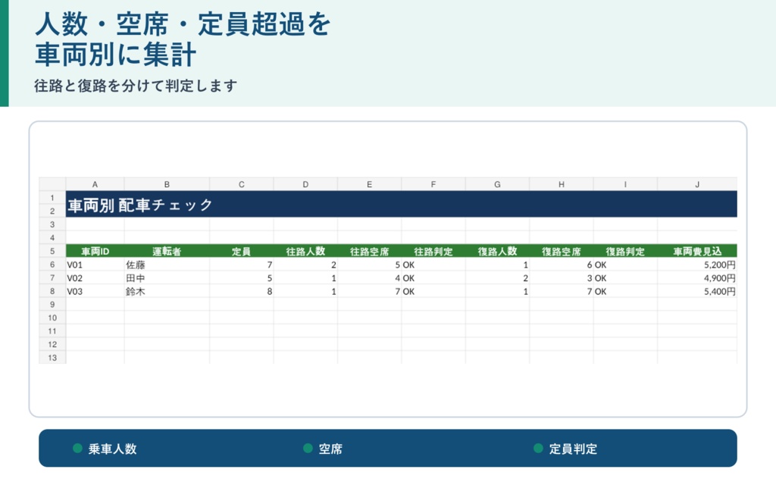Select the V02 cell
Viewport: 776px width, 485px height.
tap(95, 277)
